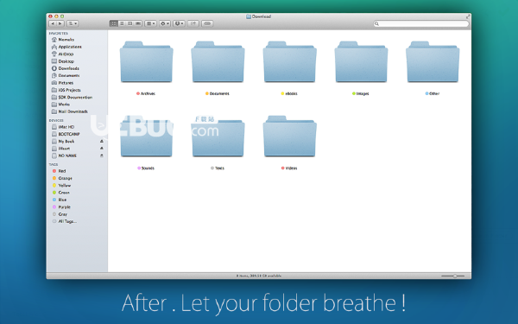This screenshot has width=518, height=324.
Task: Click the Share toolbar button
Action: pyautogui.click(x=193, y=24)
